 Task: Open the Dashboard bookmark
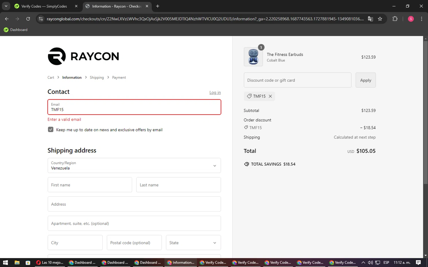click(x=16, y=30)
